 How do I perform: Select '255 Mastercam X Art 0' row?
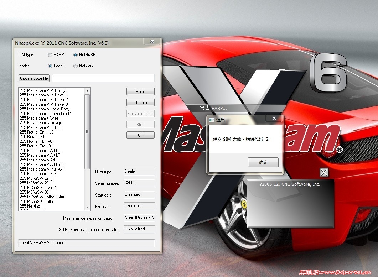[52, 151]
